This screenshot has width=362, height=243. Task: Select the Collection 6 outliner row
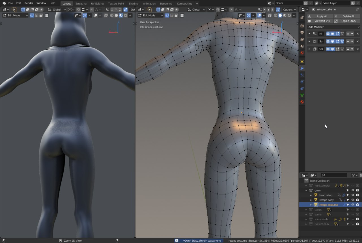coord(331,224)
